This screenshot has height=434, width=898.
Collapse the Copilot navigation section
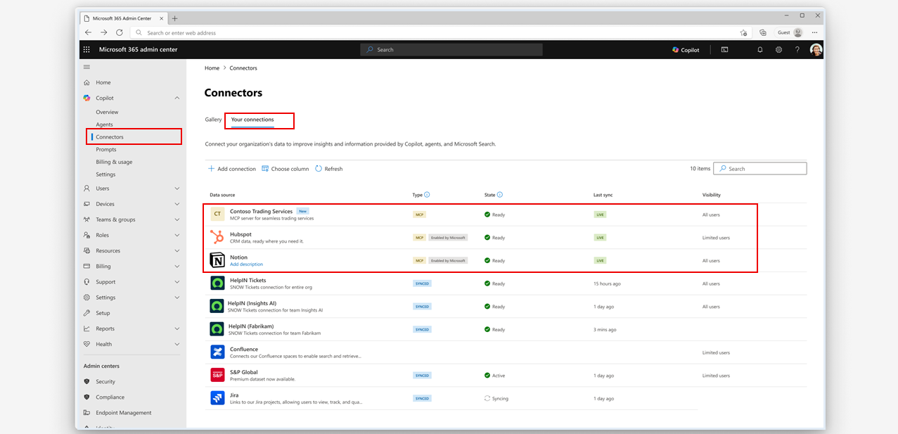pyautogui.click(x=177, y=98)
